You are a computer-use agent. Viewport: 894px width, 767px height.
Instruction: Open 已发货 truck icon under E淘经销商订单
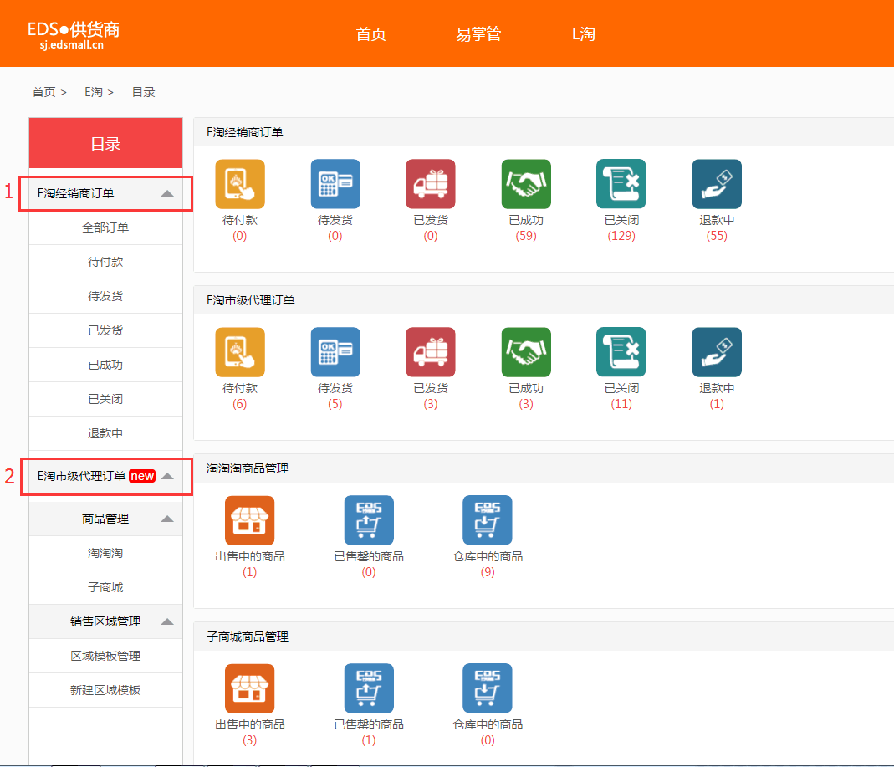point(431,184)
